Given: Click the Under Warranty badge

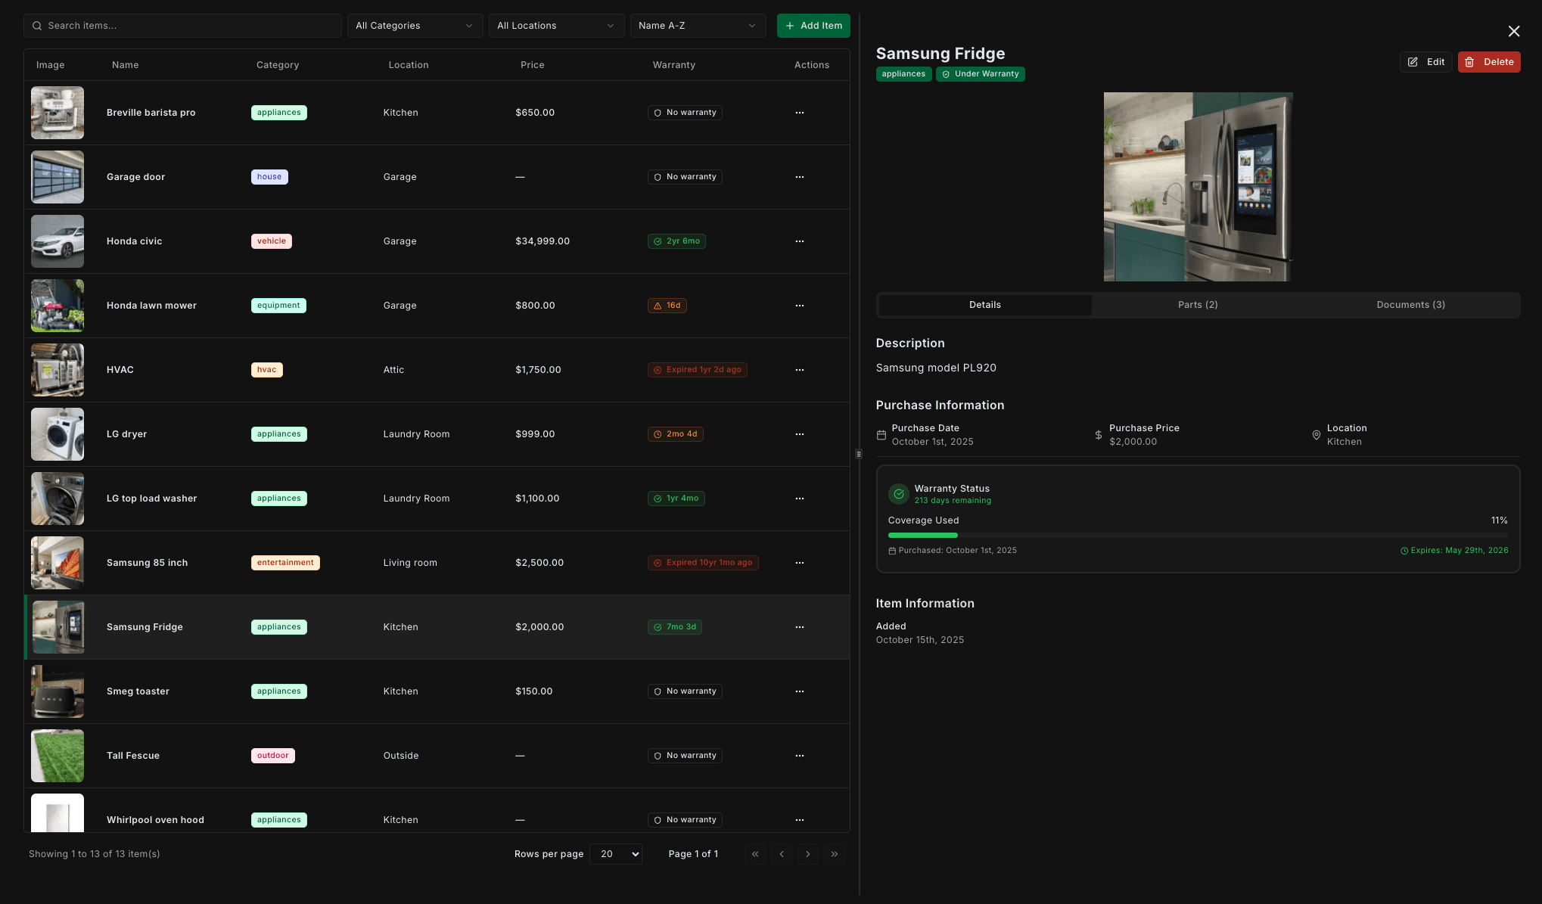Looking at the screenshot, I should click(980, 73).
